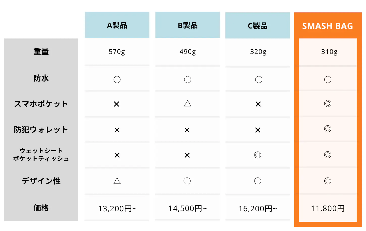Select the A製品 column header
The image size is (366, 231).
[x=117, y=25]
